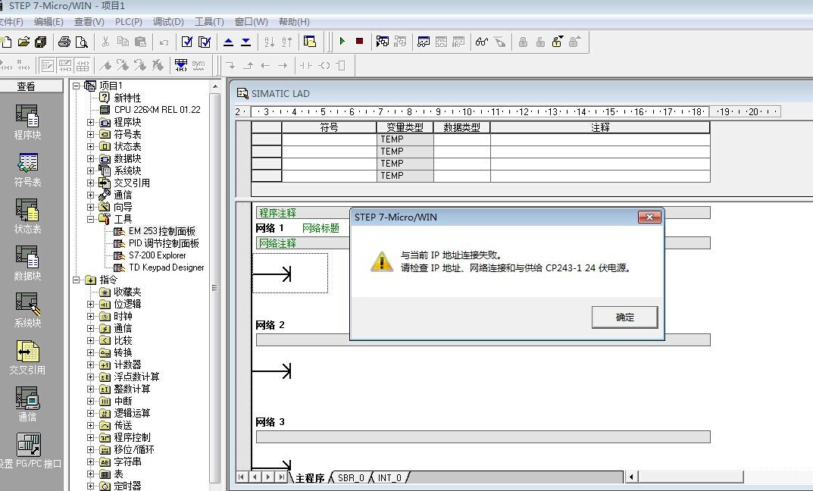
Task: Click the Print icon in toolbar
Action: pos(64,42)
